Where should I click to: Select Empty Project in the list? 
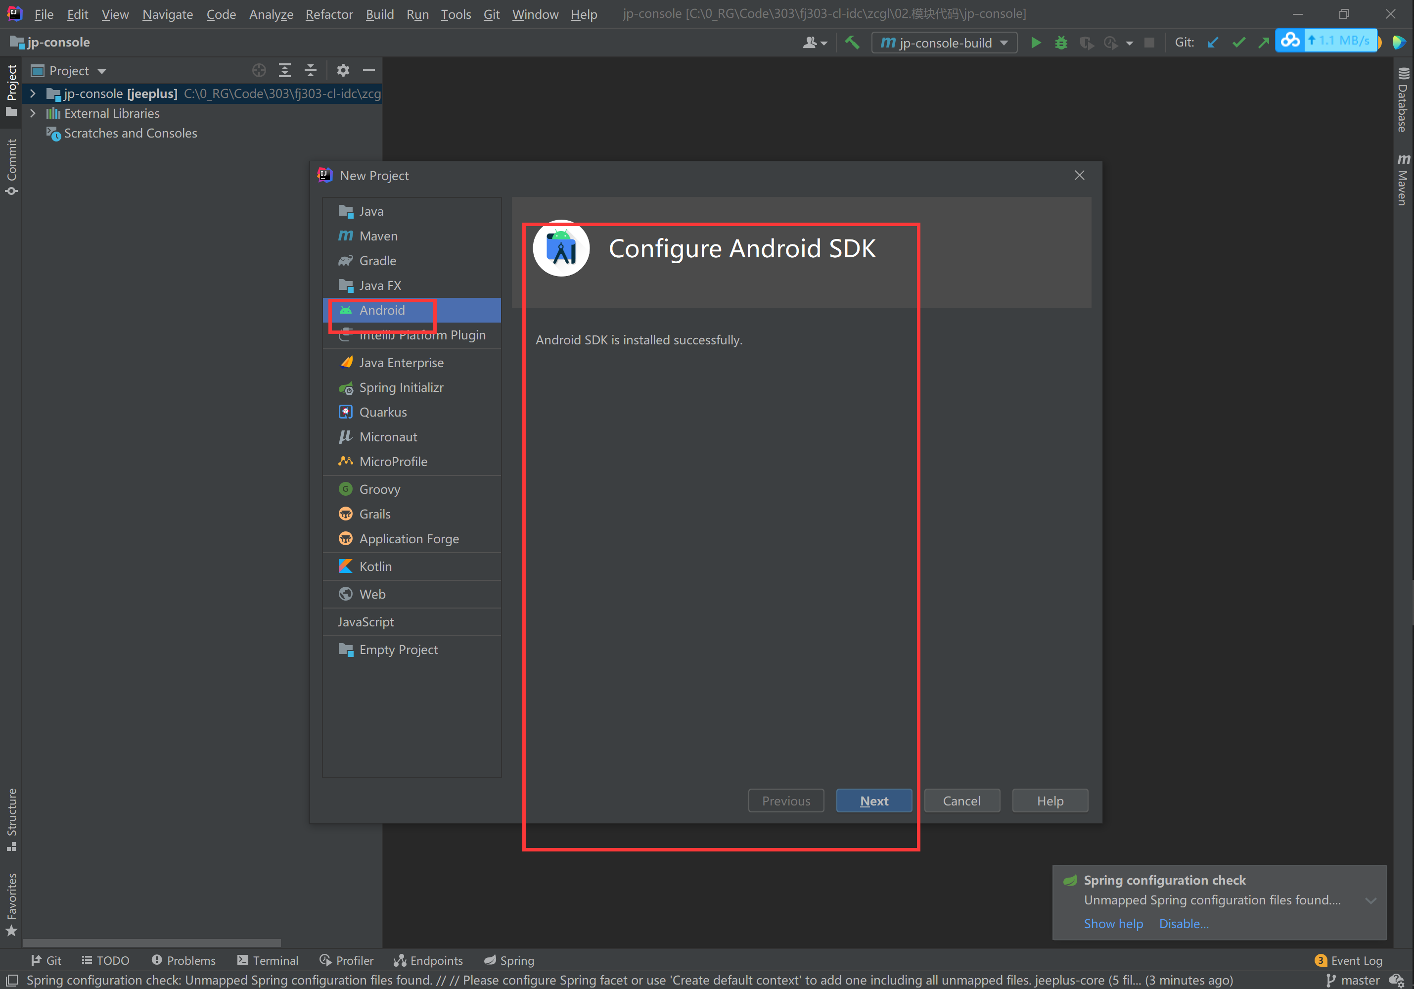411,650
